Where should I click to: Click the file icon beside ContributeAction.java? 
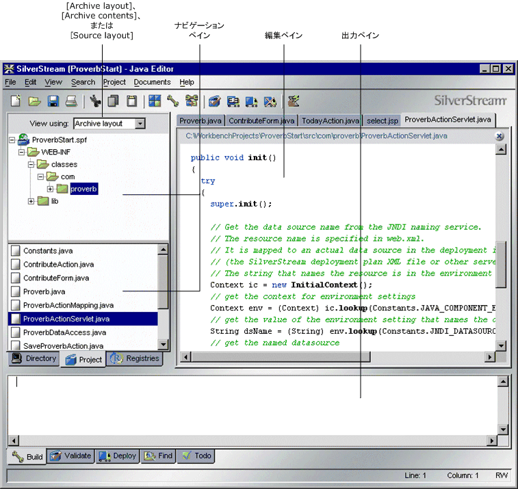click(x=15, y=264)
